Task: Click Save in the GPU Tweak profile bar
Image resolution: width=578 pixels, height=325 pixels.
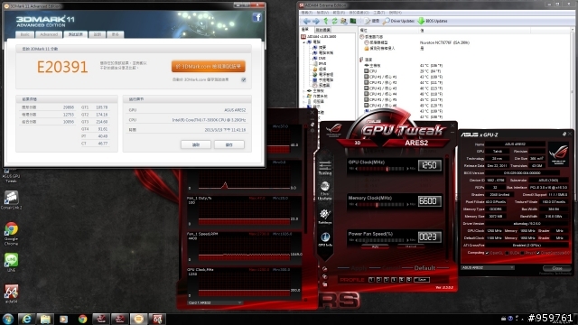Action: coord(422,280)
